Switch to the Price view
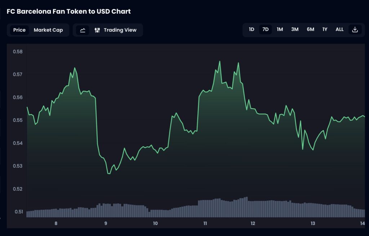Viewport: 369px width, 236px height. pyautogui.click(x=19, y=30)
